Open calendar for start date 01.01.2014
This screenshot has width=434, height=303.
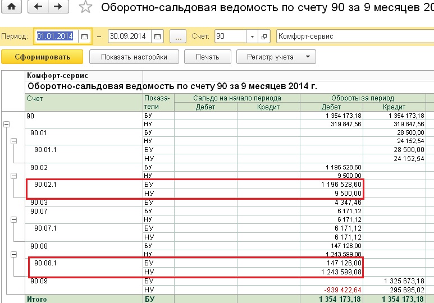click(x=84, y=36)
